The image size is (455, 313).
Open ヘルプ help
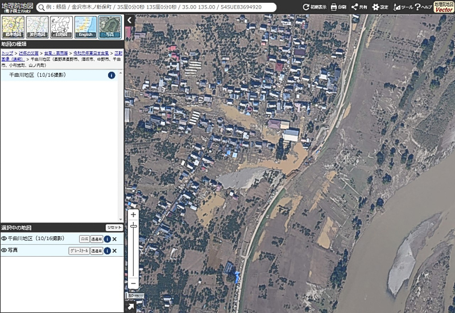tap(423, 7)
